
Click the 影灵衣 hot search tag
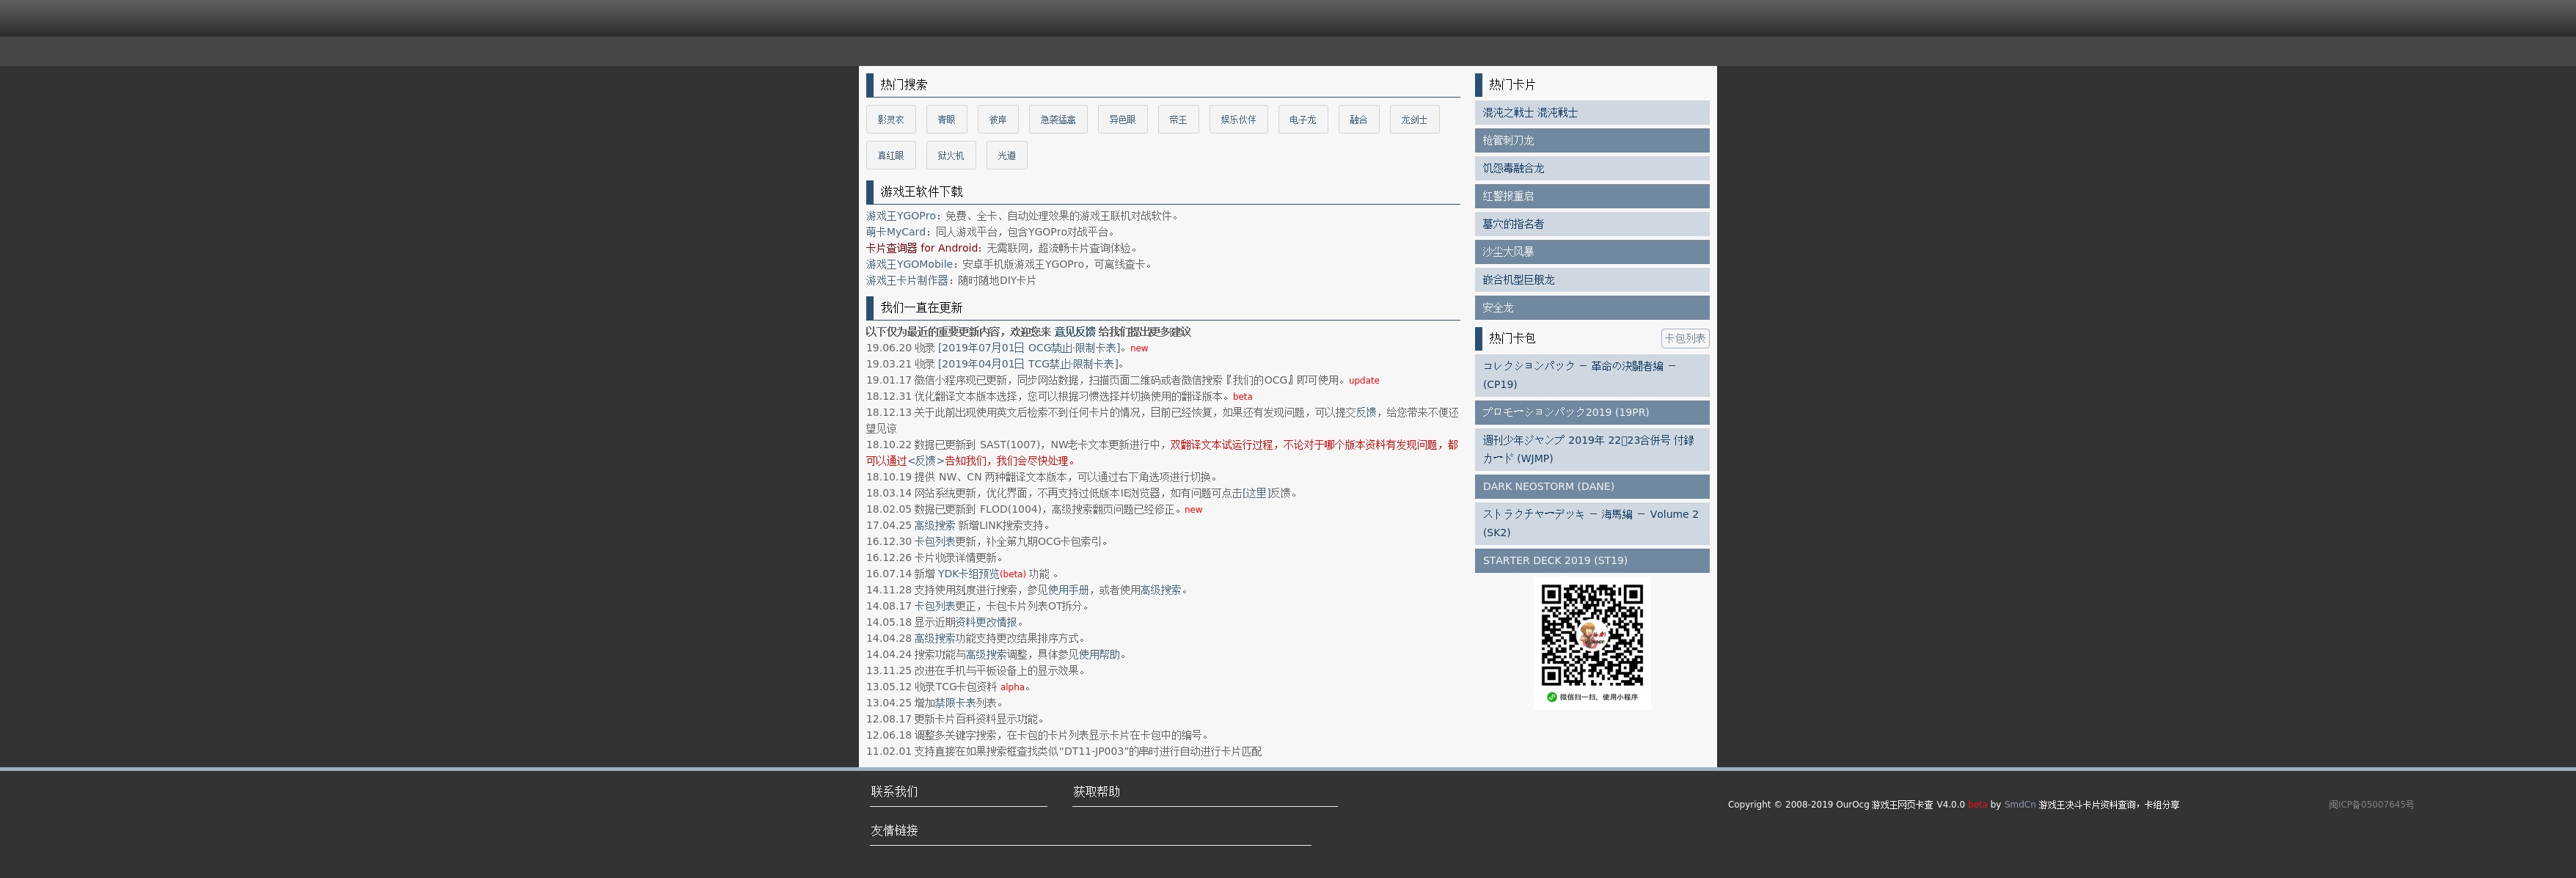[890, 120]
